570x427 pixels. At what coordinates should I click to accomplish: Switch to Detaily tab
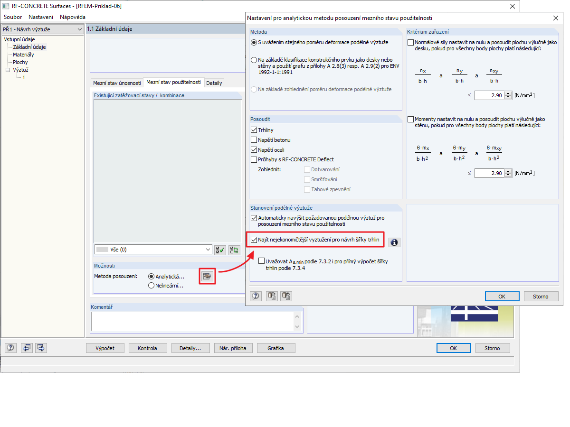[214, 83]
